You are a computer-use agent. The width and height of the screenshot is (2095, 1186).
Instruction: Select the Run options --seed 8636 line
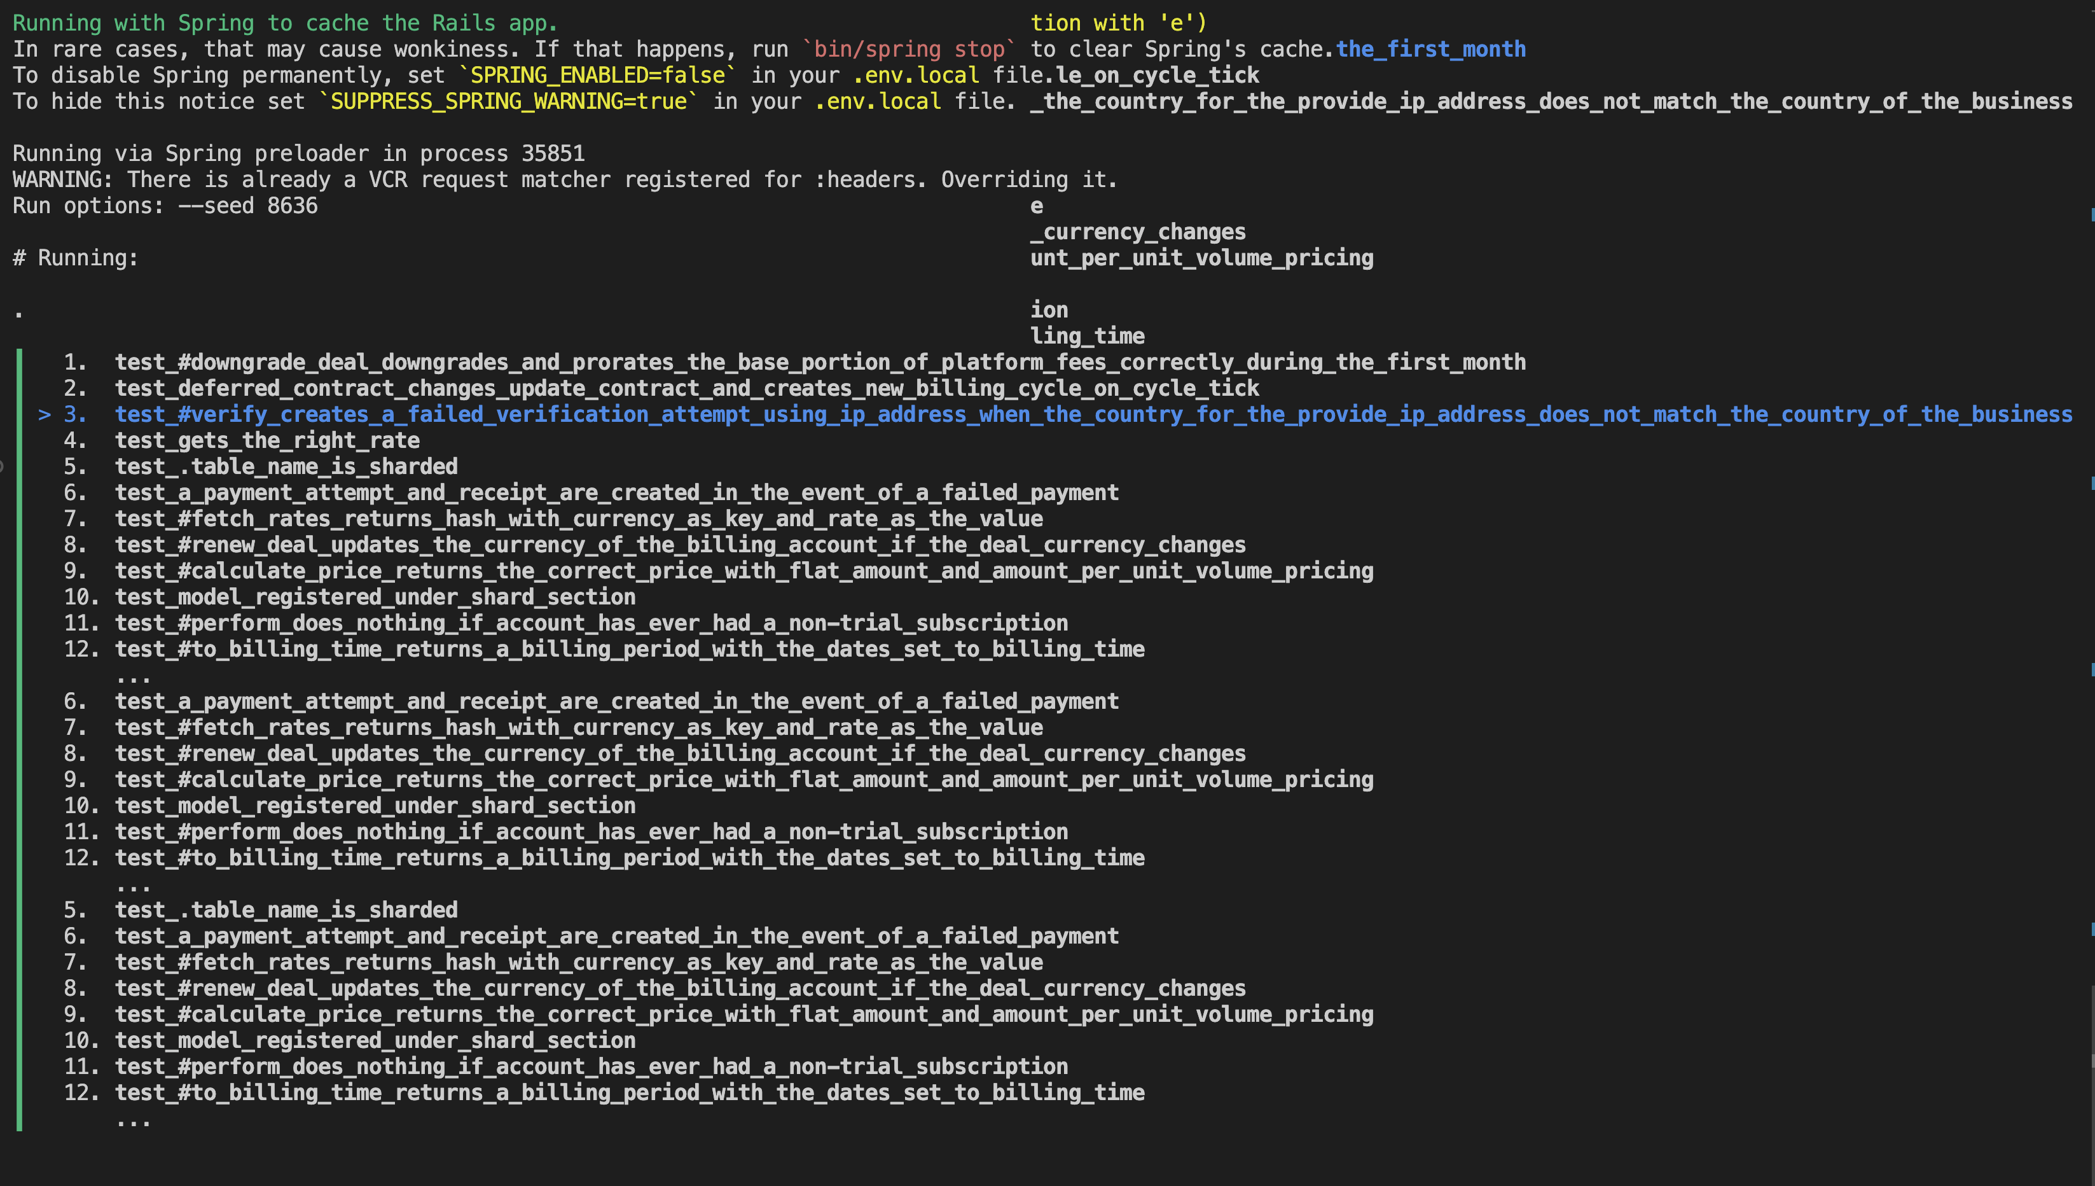[165, 206]
